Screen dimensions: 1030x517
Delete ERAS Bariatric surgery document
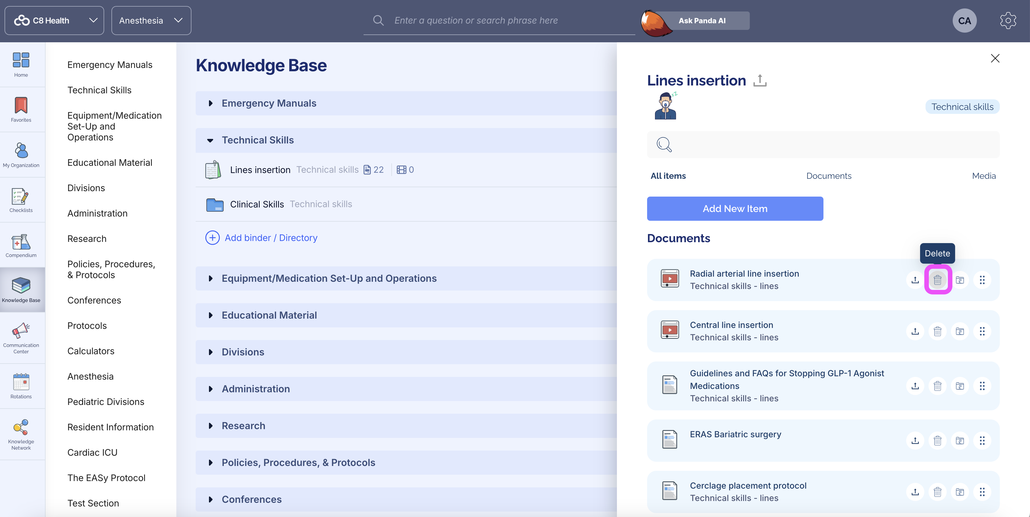[x=937, y=441]
